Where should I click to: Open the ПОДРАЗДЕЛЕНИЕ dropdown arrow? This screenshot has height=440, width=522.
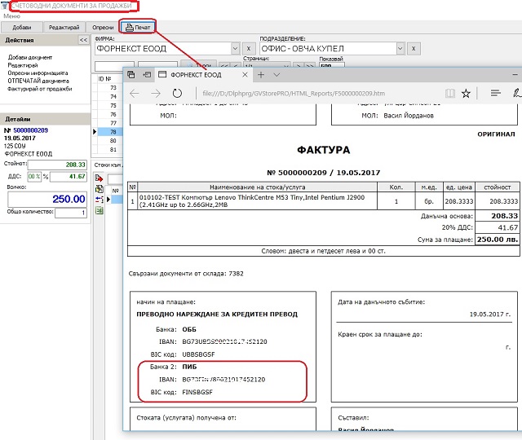pos(400,49)
